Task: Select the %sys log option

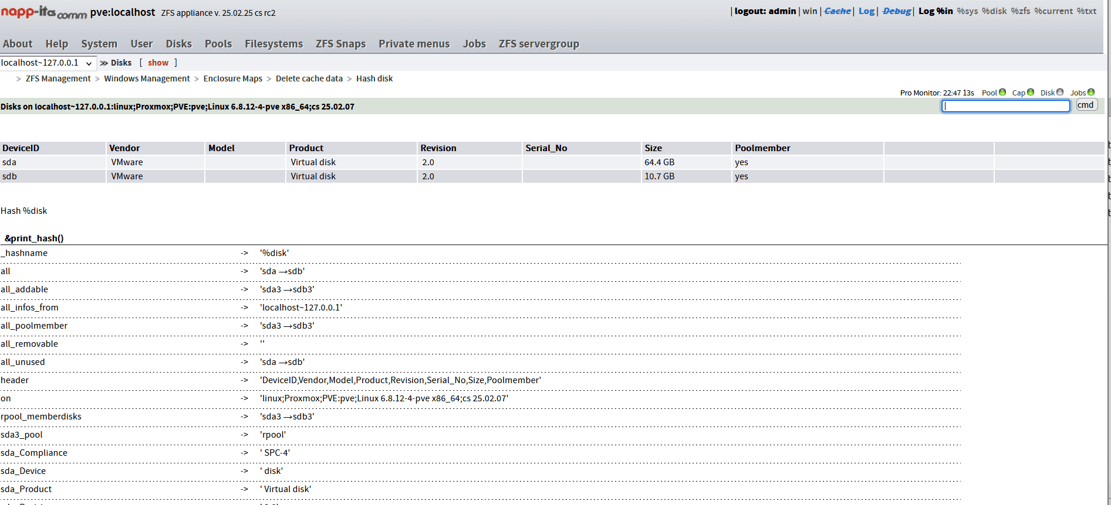Action: click(x=967, y=11)
